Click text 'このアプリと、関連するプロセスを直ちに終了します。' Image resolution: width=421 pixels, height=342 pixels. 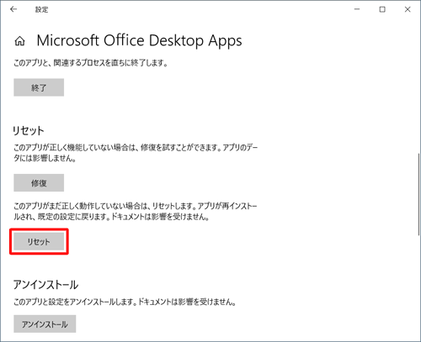90,63
